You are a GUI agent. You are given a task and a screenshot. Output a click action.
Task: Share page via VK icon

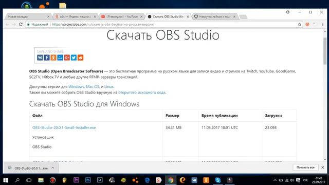pos(40,58)
